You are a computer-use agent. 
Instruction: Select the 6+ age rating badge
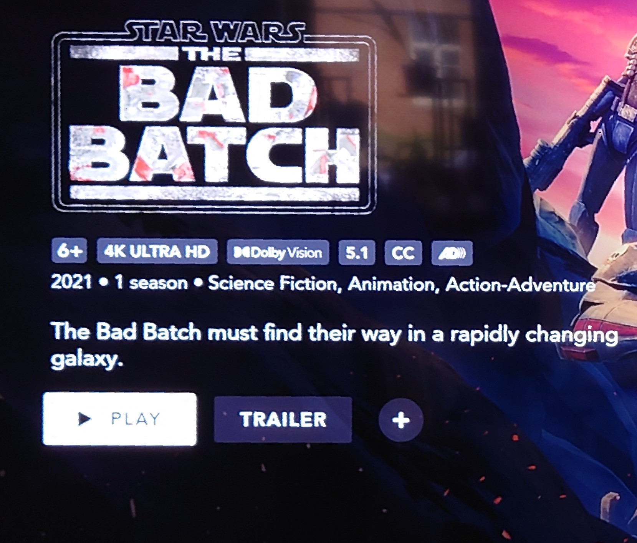69,251
